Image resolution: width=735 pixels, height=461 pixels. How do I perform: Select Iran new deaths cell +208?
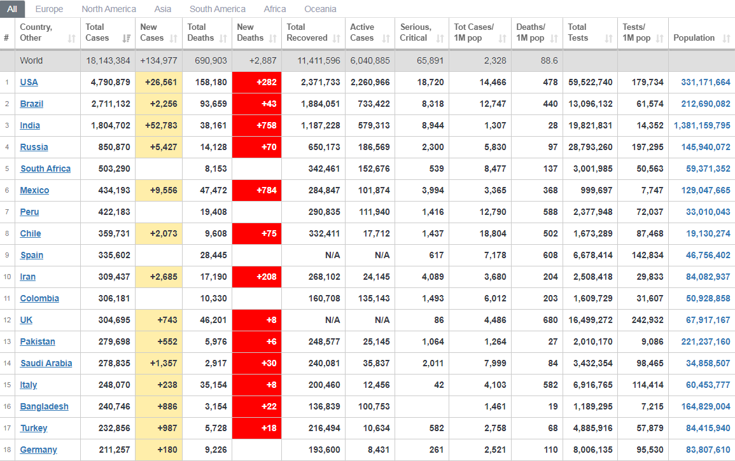point(257,277)
